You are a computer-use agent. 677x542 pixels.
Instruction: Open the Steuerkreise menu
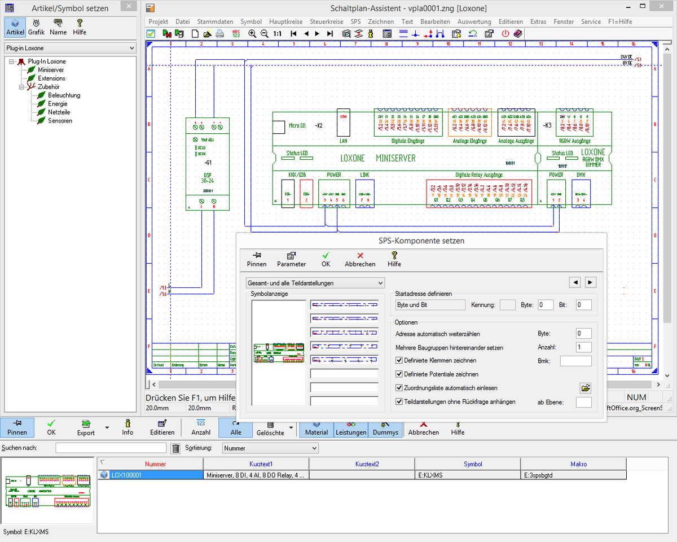coord(326,21)
